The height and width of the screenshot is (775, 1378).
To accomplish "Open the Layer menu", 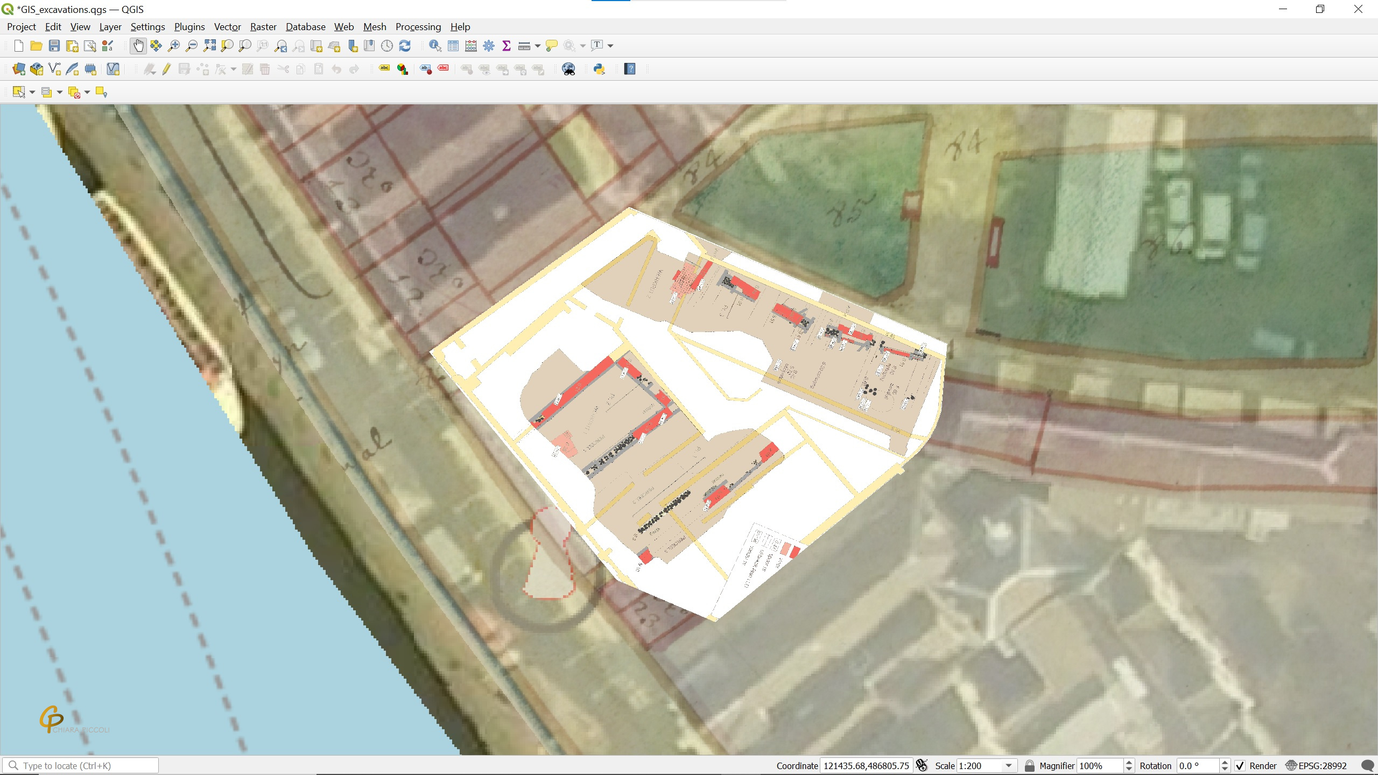I will (x=110, y=27).
